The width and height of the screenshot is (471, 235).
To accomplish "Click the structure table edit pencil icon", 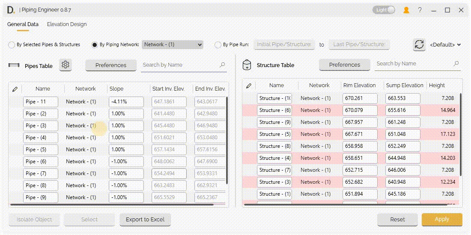I will [249, 85].
